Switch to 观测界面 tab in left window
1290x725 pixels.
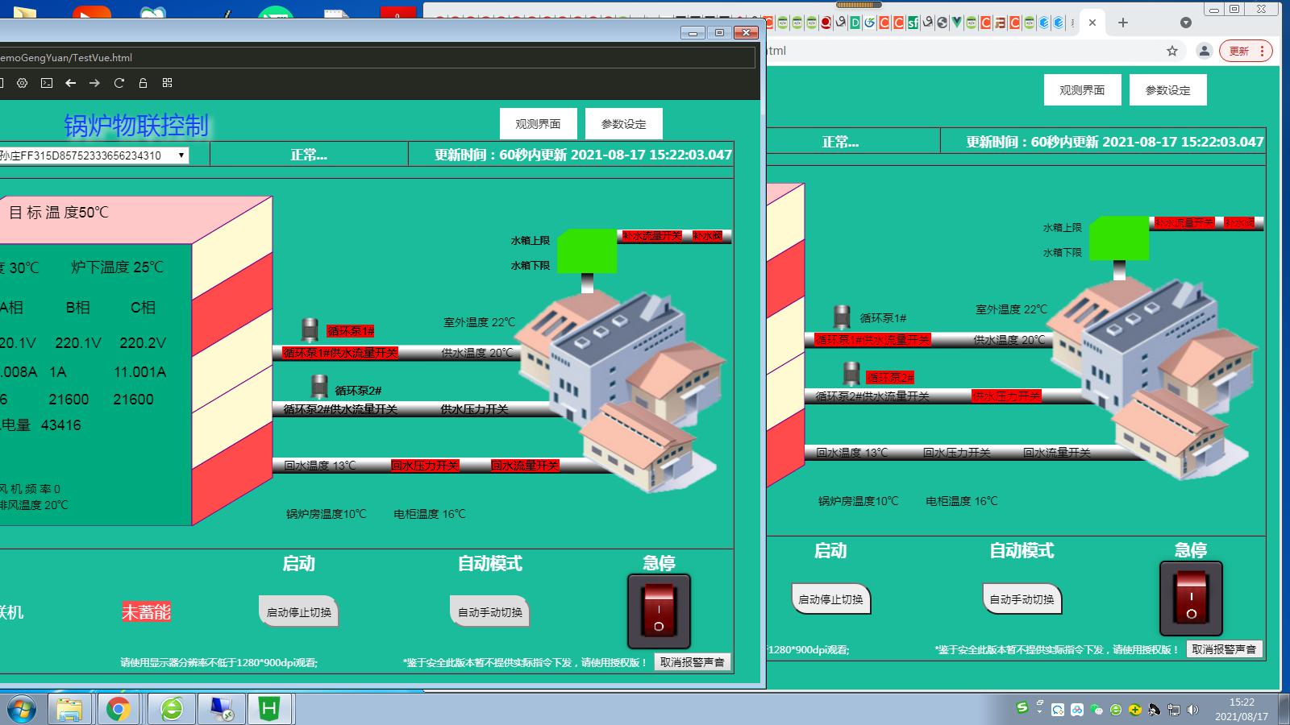click(x=538, y=124)
